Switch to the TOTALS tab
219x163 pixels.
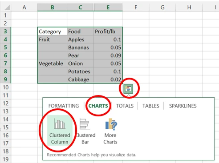point(125,106)
